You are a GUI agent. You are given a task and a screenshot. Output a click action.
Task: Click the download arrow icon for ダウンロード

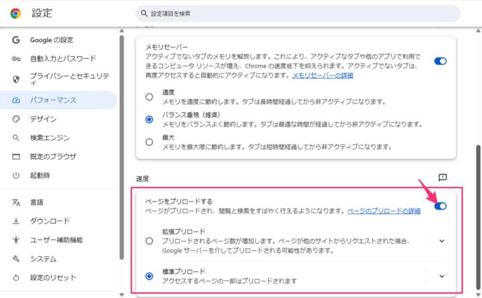point(16,221)
